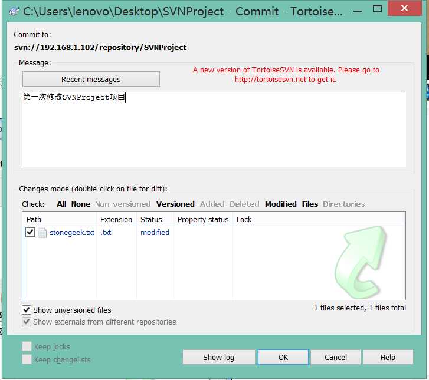Click the Files check filter
Screen dimensions: 429x380
pyautogui.click(x=310, y=204)
